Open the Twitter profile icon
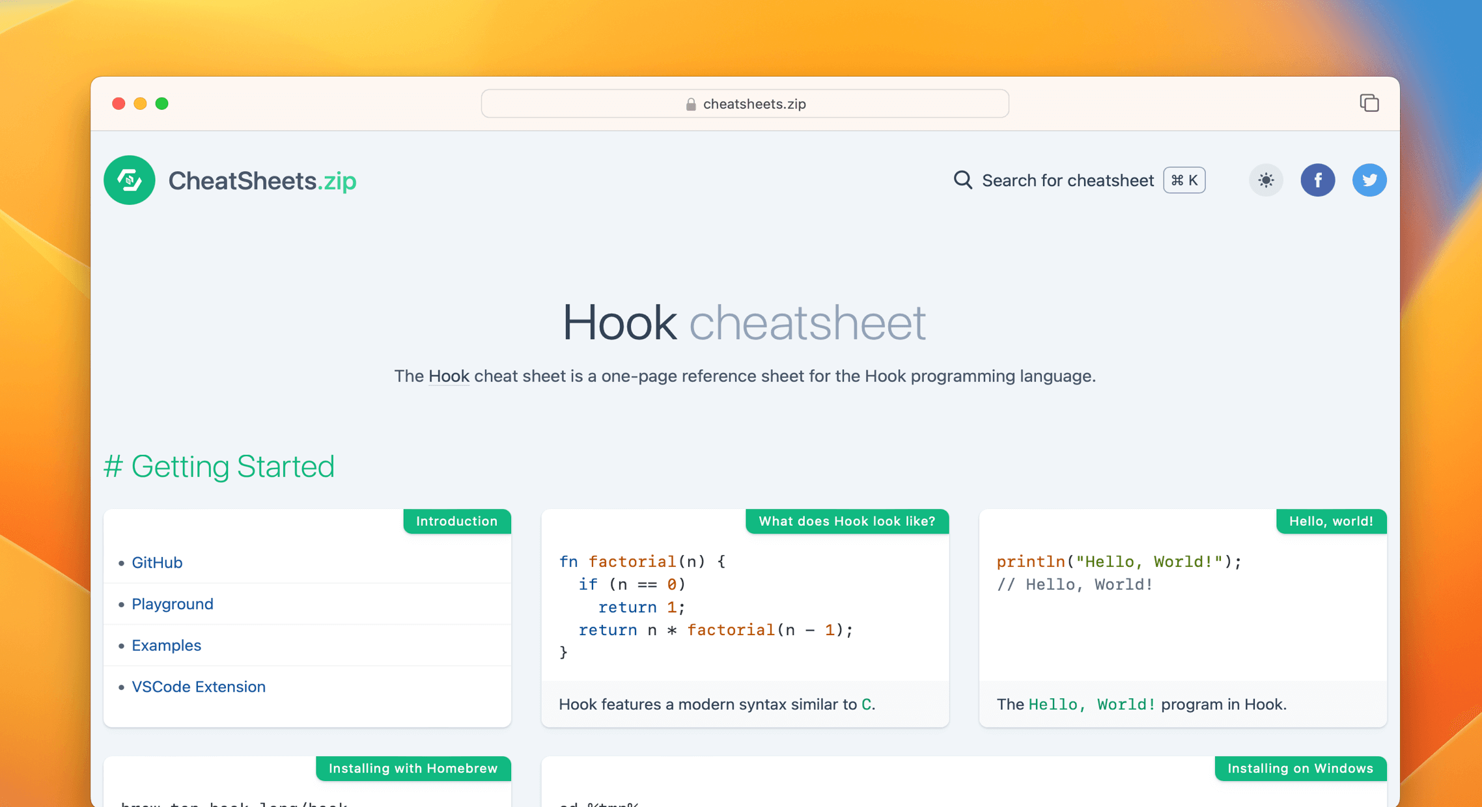1482x807 pixels. [1369, 180]
